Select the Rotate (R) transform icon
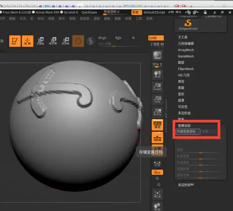 coord(65,41)
